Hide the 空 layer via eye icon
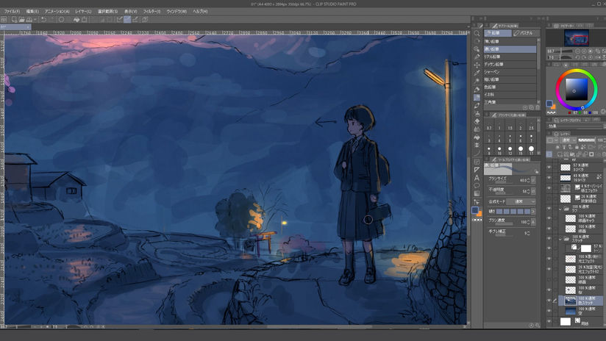Viewport: 606px width, 341px height. (x=549, y=311)
